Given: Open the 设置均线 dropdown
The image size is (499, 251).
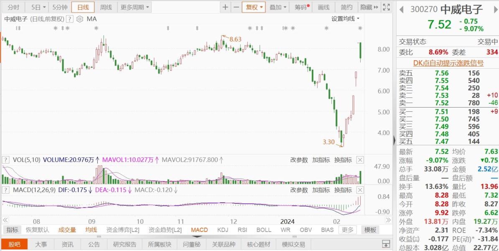Looking at the screenshot, I should coord(346,19).
